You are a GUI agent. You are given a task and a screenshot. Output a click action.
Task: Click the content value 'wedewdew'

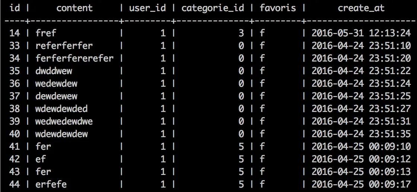click(x=56, y=83)
